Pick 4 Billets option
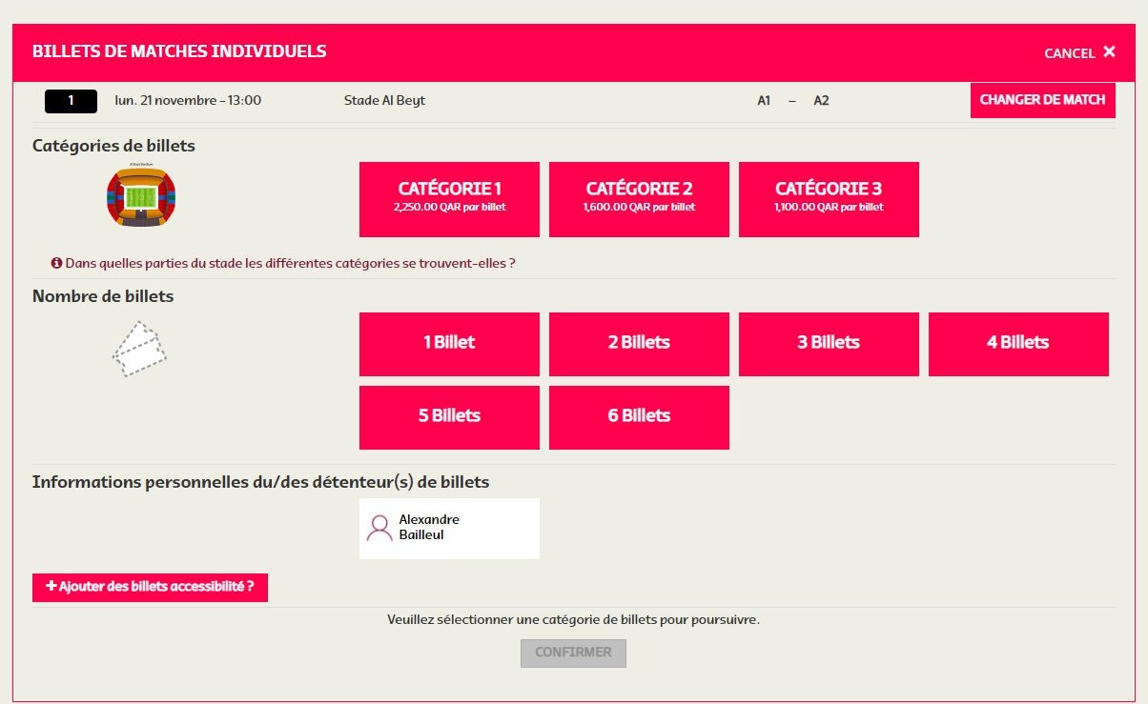 click(1018, 344)
